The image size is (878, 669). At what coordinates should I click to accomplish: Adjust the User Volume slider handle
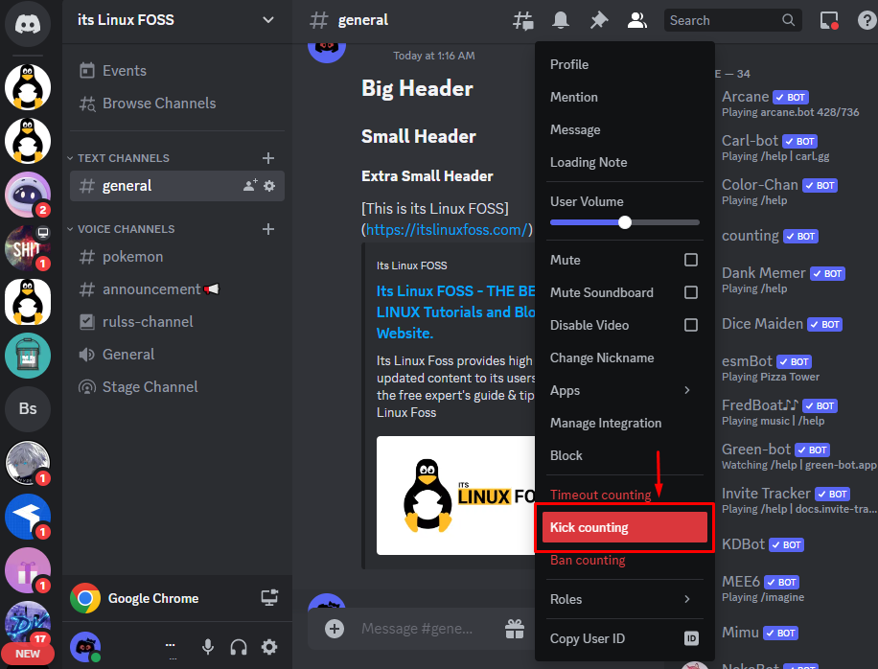[625, 222]
